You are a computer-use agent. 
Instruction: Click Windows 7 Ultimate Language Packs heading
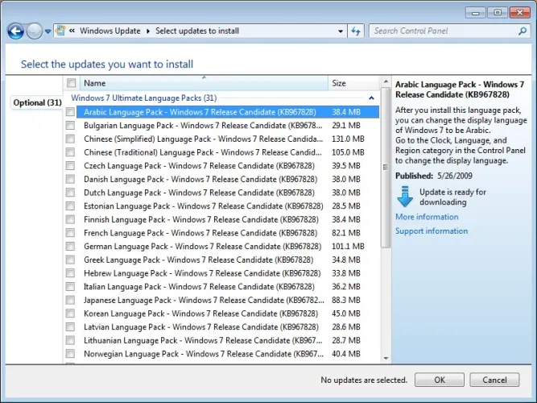click(144, 98)
